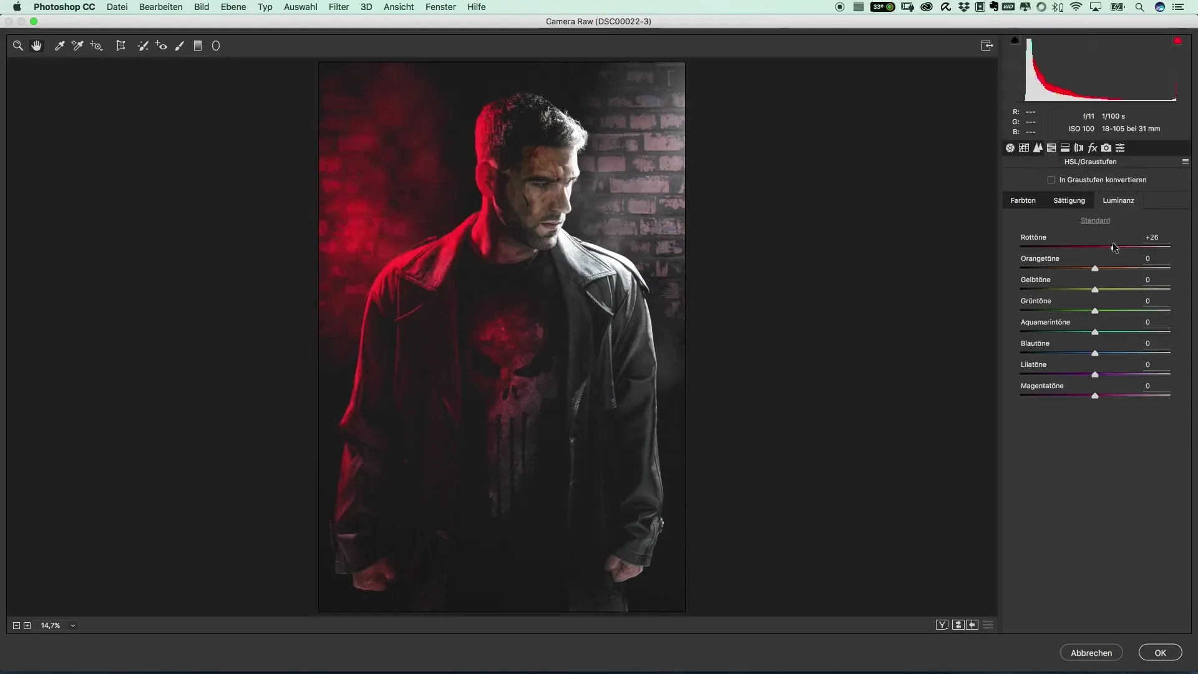Click the Blautöne slider handle
The height and width of the screenshot is (674, 1198).
point(1095,353)
